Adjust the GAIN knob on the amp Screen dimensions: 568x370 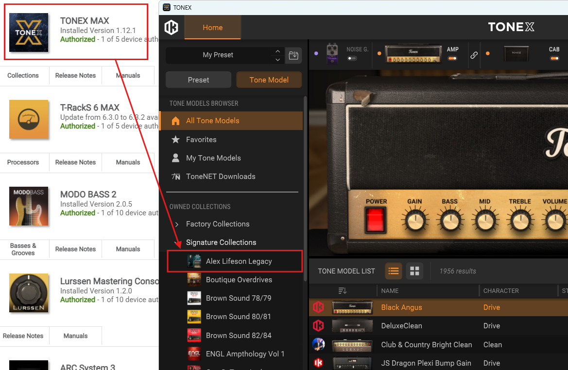point(415,220)
